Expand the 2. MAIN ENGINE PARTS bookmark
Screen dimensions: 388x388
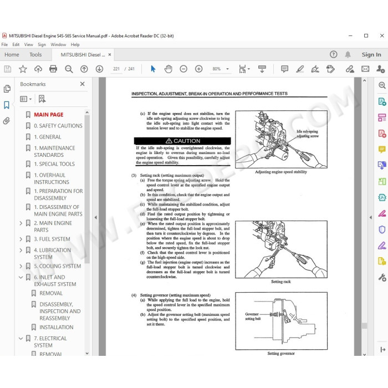tap(21, 223)
